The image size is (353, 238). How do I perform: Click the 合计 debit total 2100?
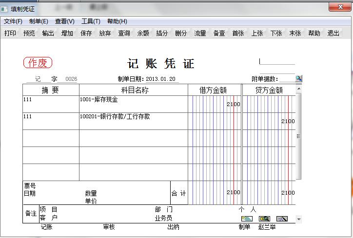coord(234,192)
